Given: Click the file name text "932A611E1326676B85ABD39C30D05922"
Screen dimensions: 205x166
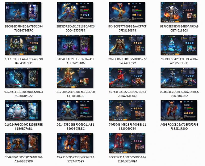Looking at the screenshot, I should [x=24, y=94].
